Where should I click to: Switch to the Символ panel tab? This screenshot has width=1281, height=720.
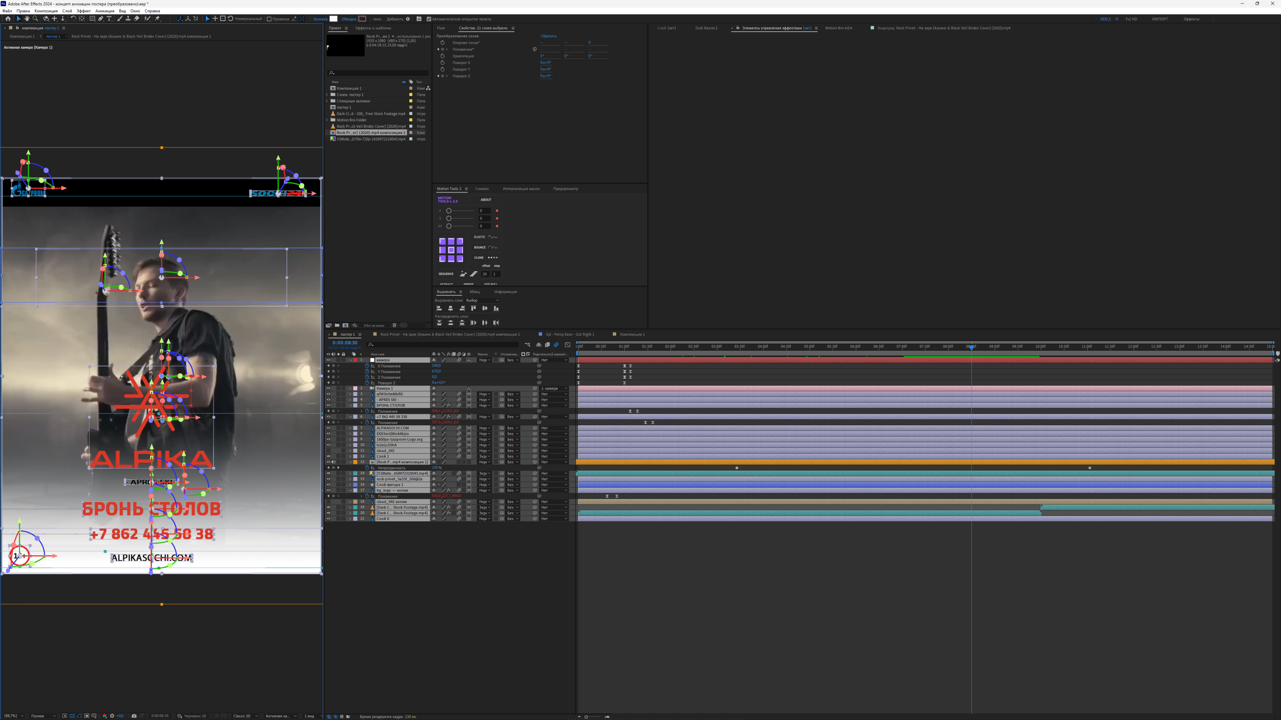pos(481,189)
